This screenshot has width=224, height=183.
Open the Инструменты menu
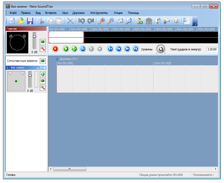pyautogui.click(x=99, y=13)
